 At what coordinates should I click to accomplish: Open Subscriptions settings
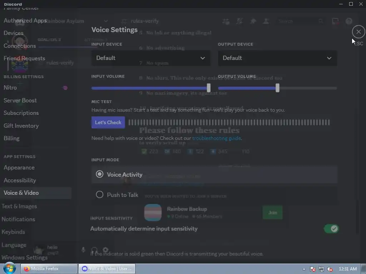[x=21, y=113]
